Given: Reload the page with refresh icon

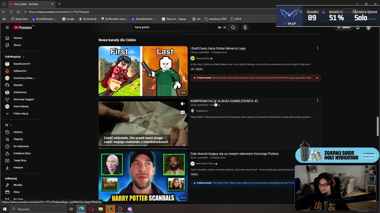Looking at the screenshot, I should click(11, 12).
